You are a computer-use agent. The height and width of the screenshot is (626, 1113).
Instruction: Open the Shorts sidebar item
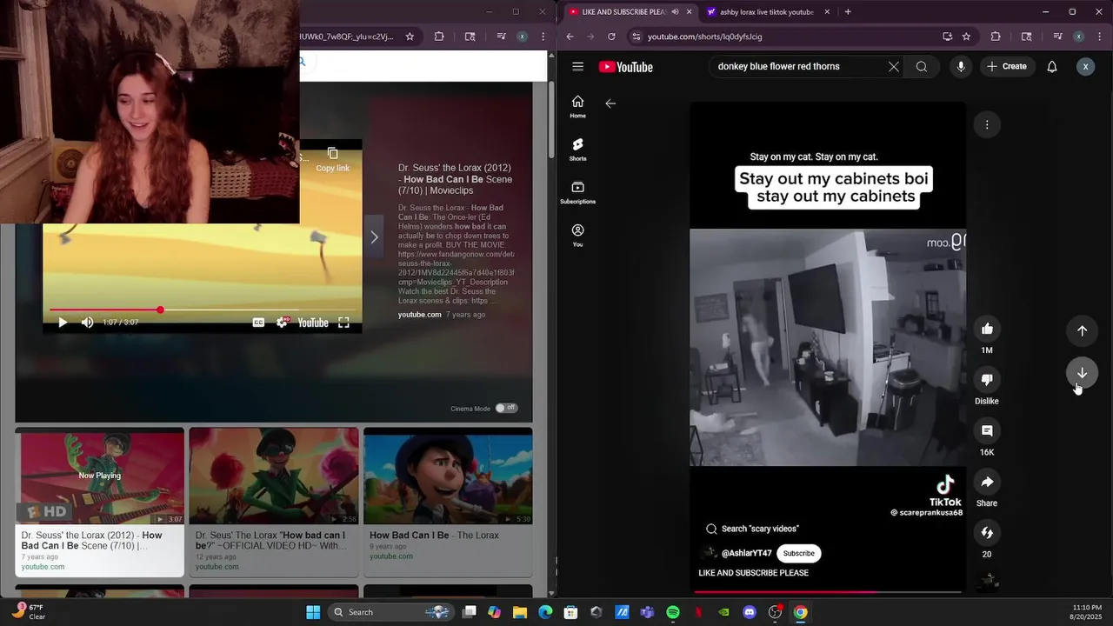click(x=577, y=150)
